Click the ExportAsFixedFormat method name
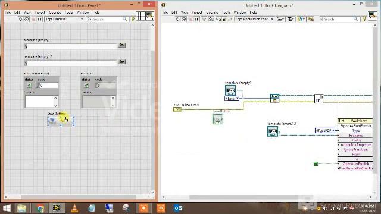The image size is (381, 214). [x=356, y=126]
